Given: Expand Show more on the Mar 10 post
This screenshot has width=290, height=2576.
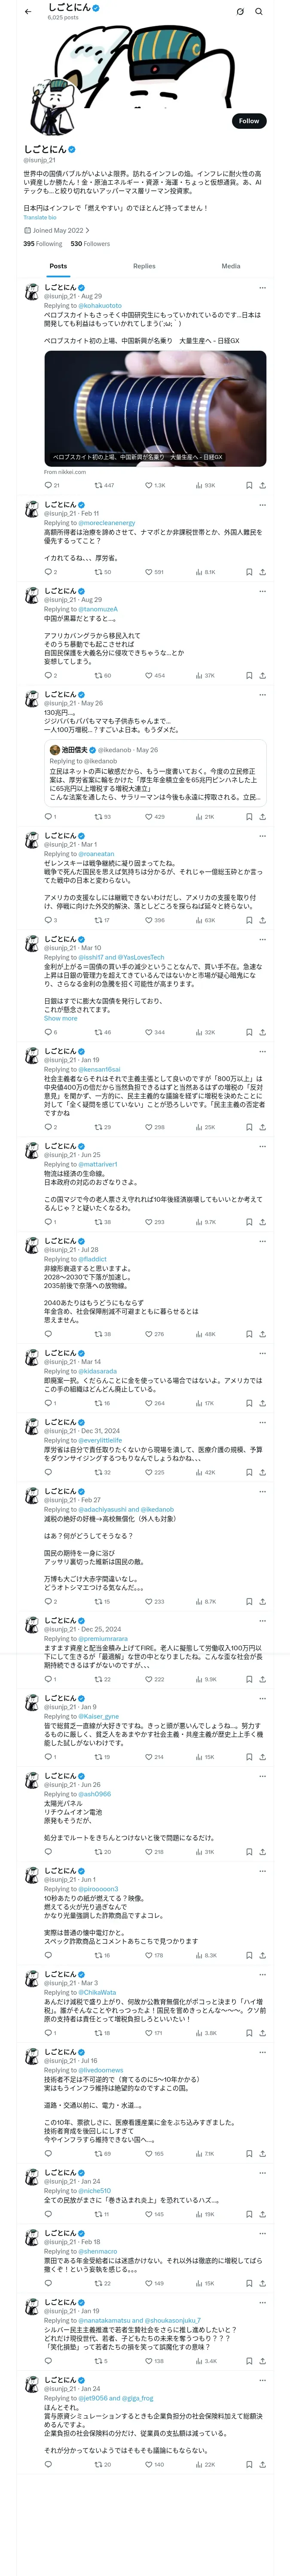Looking at the screenshot, I should coord(60,1018).
